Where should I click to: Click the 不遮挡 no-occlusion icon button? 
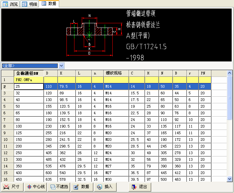59,187
